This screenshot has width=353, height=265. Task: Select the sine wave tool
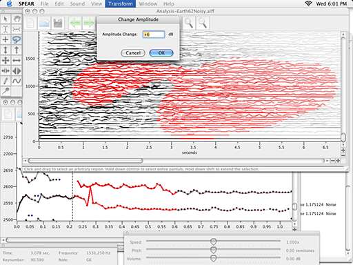[17, 81]
